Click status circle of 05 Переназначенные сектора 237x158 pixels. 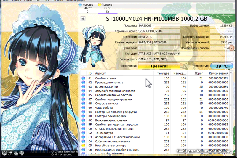point(83,95)
